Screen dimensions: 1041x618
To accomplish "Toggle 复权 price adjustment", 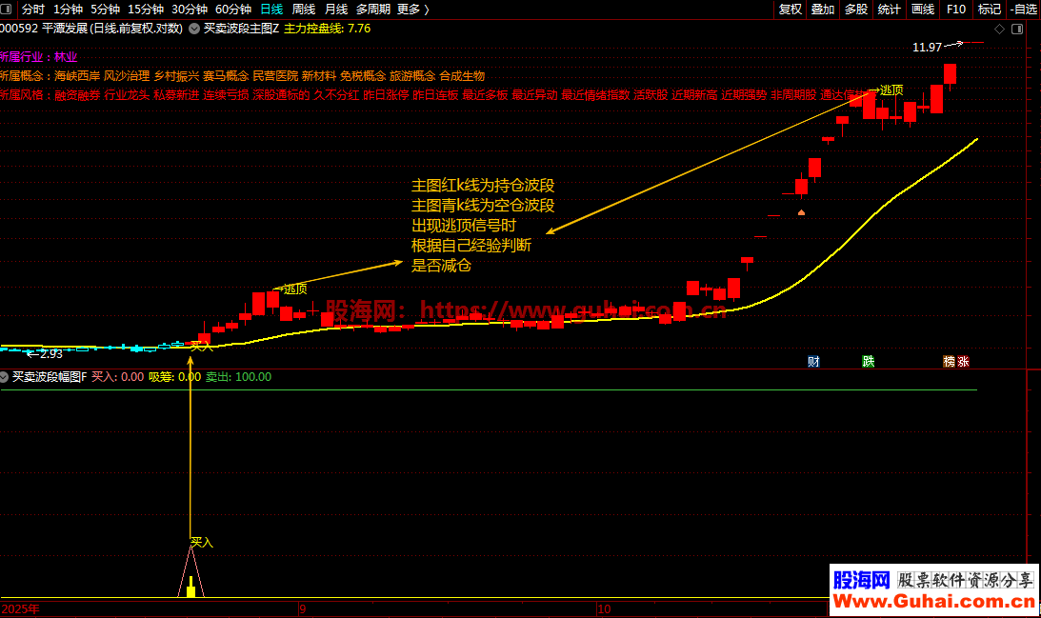I will [790, 9].
